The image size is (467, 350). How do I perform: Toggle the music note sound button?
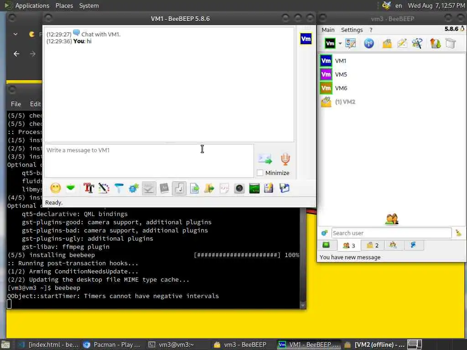(179, 188)
